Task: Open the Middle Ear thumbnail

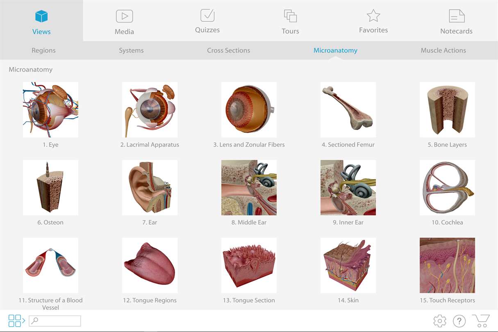Action: coord(249,187)
